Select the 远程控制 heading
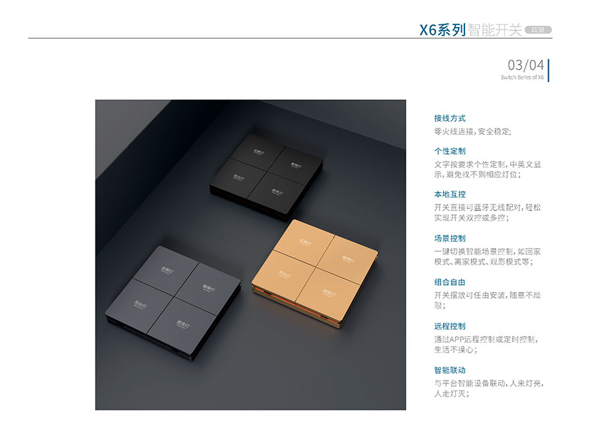 449,326
